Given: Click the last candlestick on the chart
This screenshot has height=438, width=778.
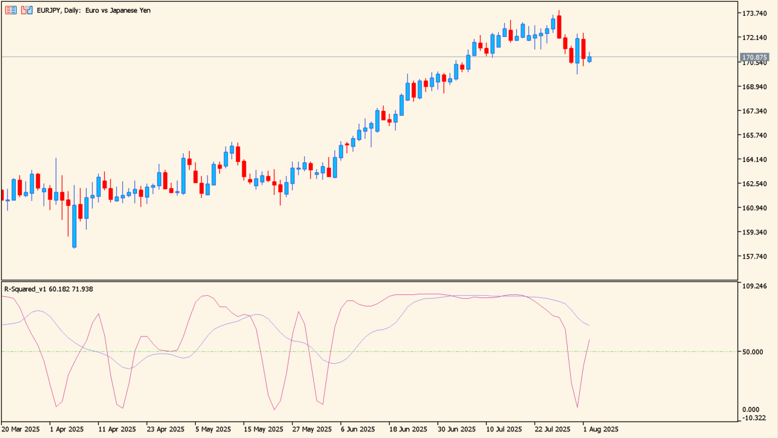Looking at the screenshot, I should pos(589,59).
